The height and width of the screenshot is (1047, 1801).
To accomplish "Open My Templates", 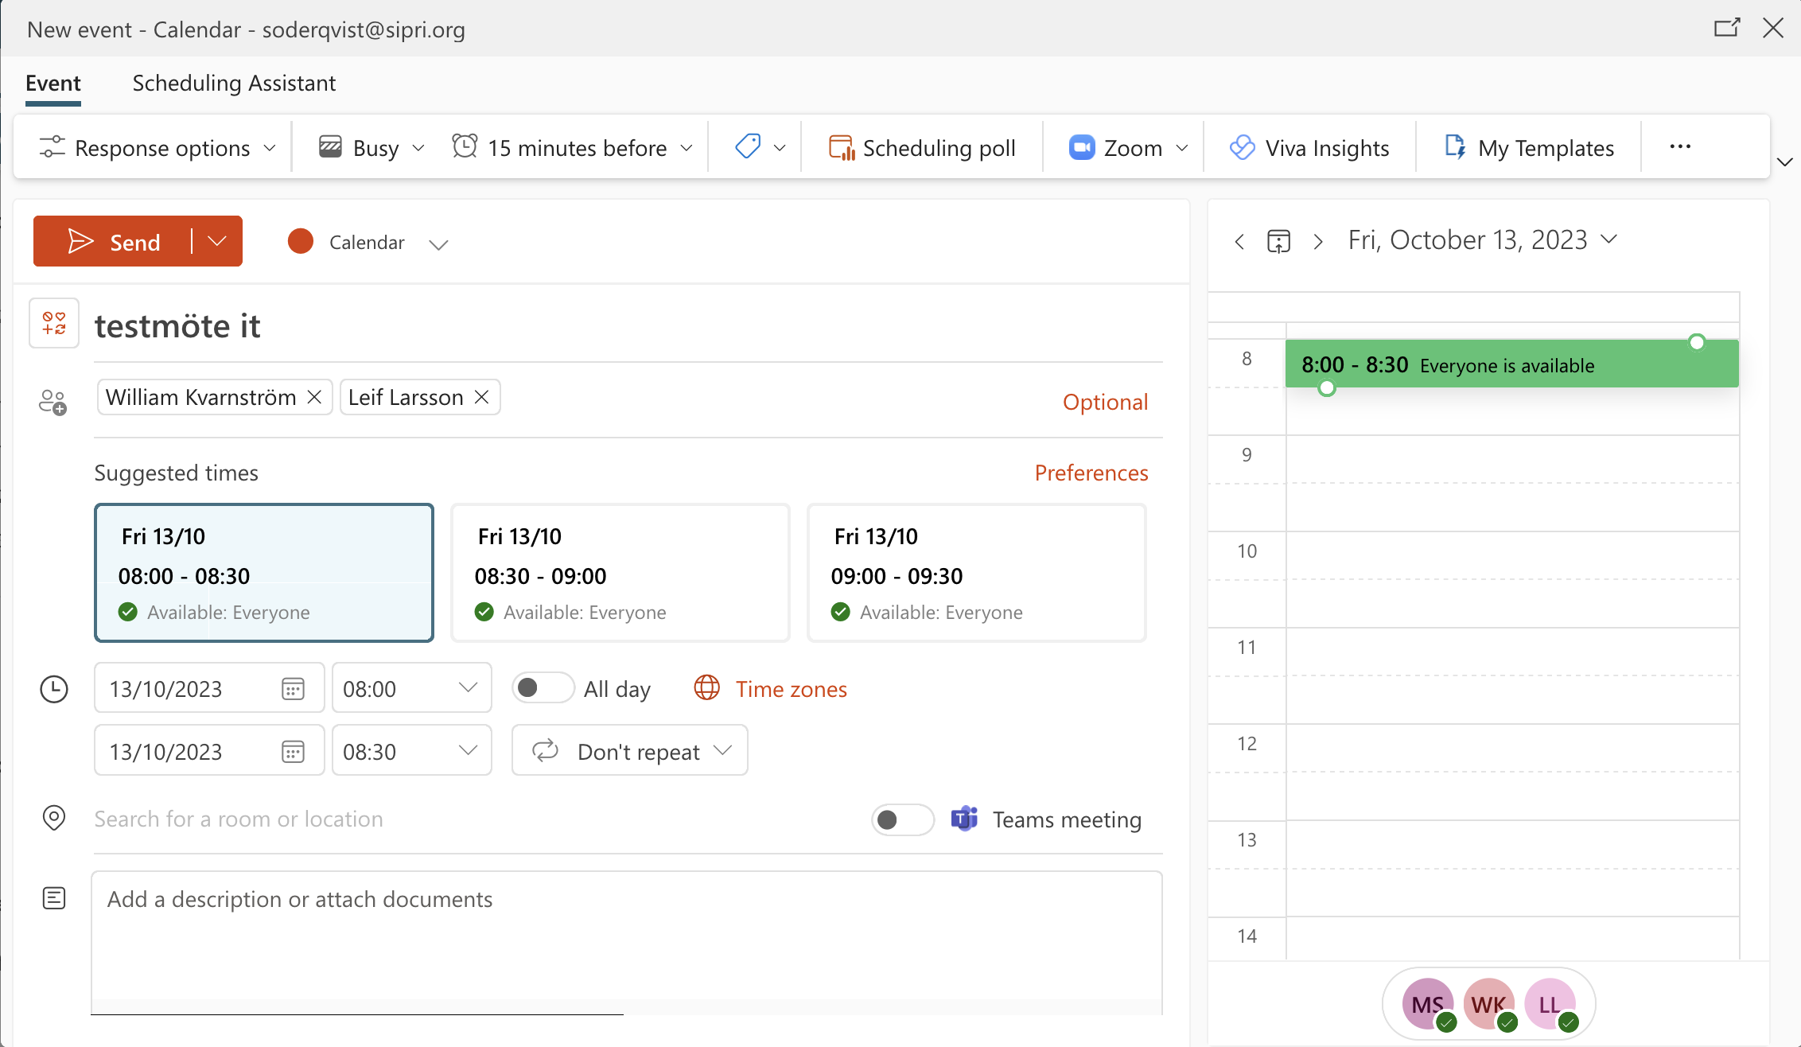I will pyautogui.click(x=1529, y=148).
